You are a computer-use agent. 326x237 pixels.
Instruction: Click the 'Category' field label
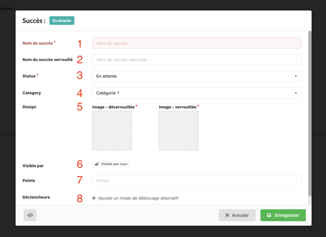pos(32,93)
